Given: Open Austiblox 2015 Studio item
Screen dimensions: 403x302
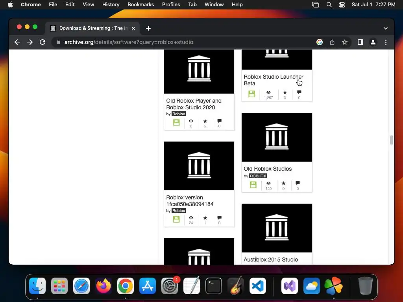Looking at the screenshot, I should (271, 260).
